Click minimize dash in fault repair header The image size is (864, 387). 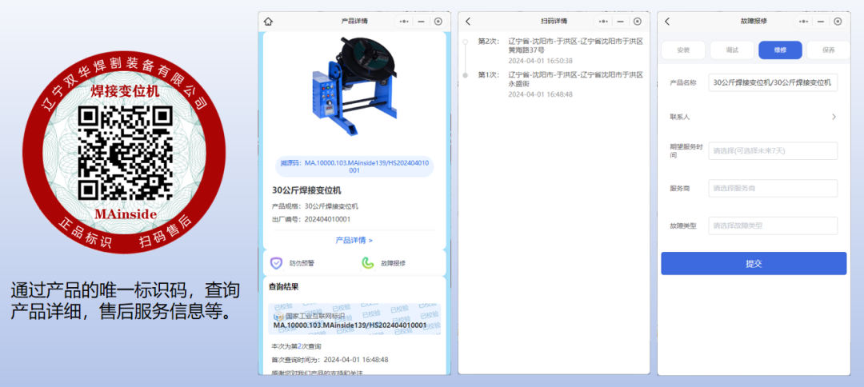[821, 22]
